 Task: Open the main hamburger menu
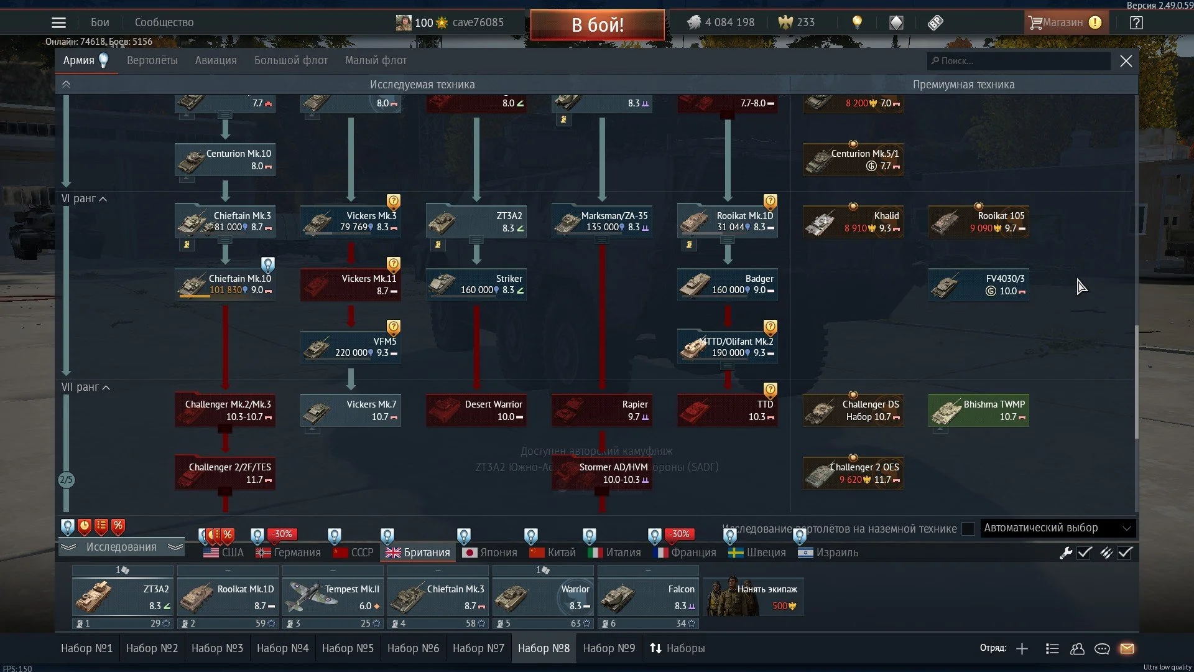[58, 22]
